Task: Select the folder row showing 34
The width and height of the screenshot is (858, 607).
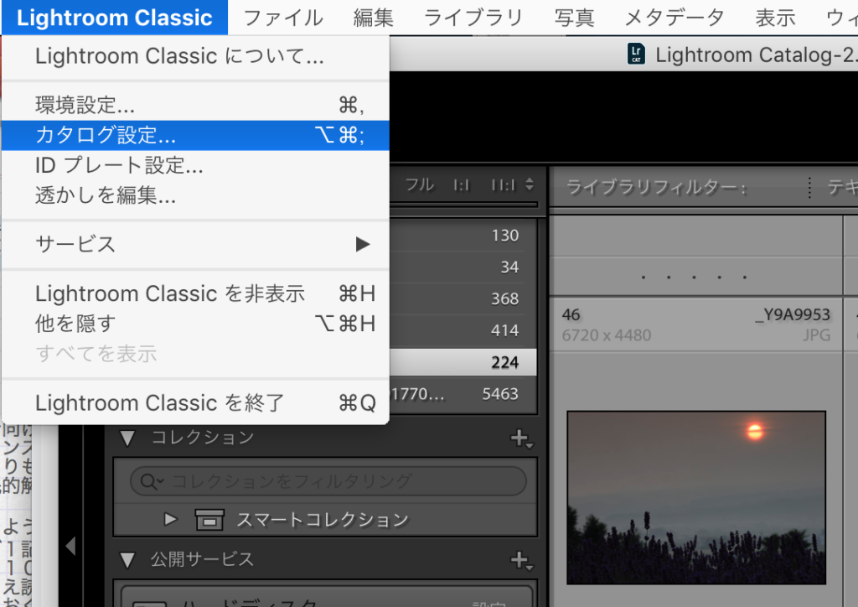Action: tap(463, 267)
